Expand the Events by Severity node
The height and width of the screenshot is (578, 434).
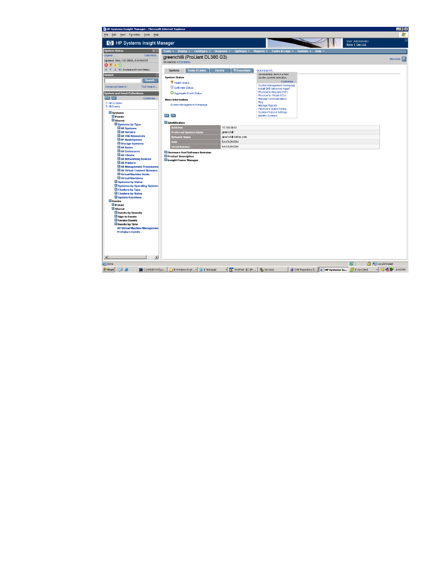[x=116, y=213]
